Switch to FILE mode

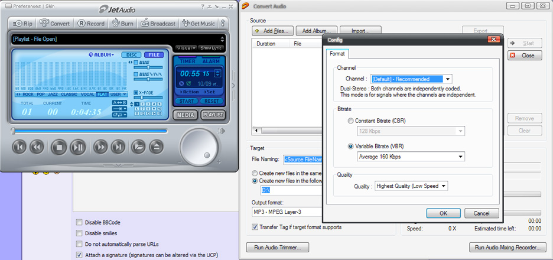pos(154,55)
